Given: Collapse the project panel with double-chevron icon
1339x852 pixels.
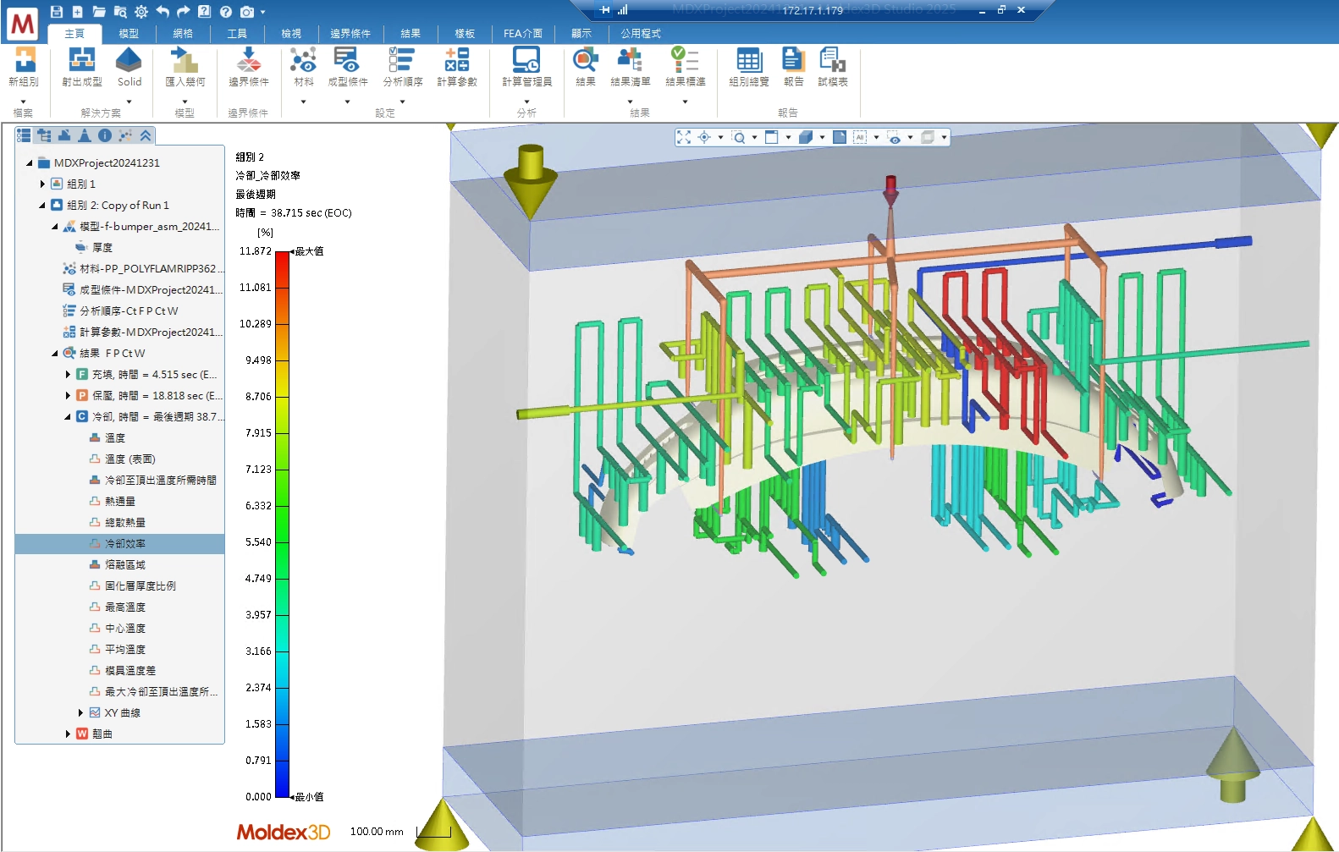Looking at the screenshot, I should point(146,135).
